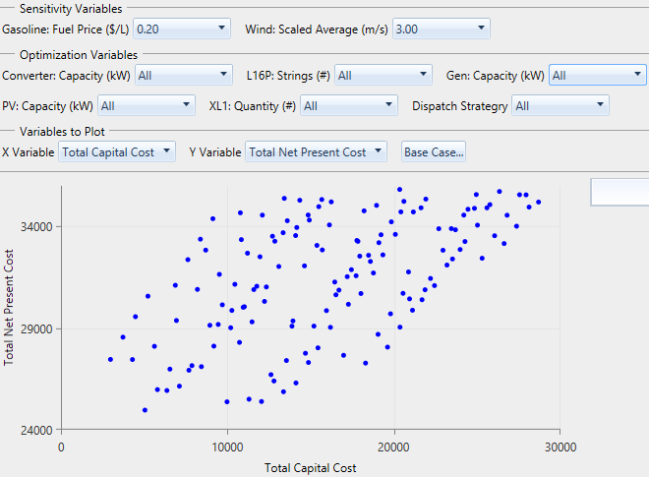The width and height of the screenshot is (649, 477).
Task: Click the 34000 y-axis tick label
Action: pos(35,226)
